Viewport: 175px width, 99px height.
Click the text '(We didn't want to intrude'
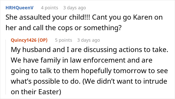(125, 81)
